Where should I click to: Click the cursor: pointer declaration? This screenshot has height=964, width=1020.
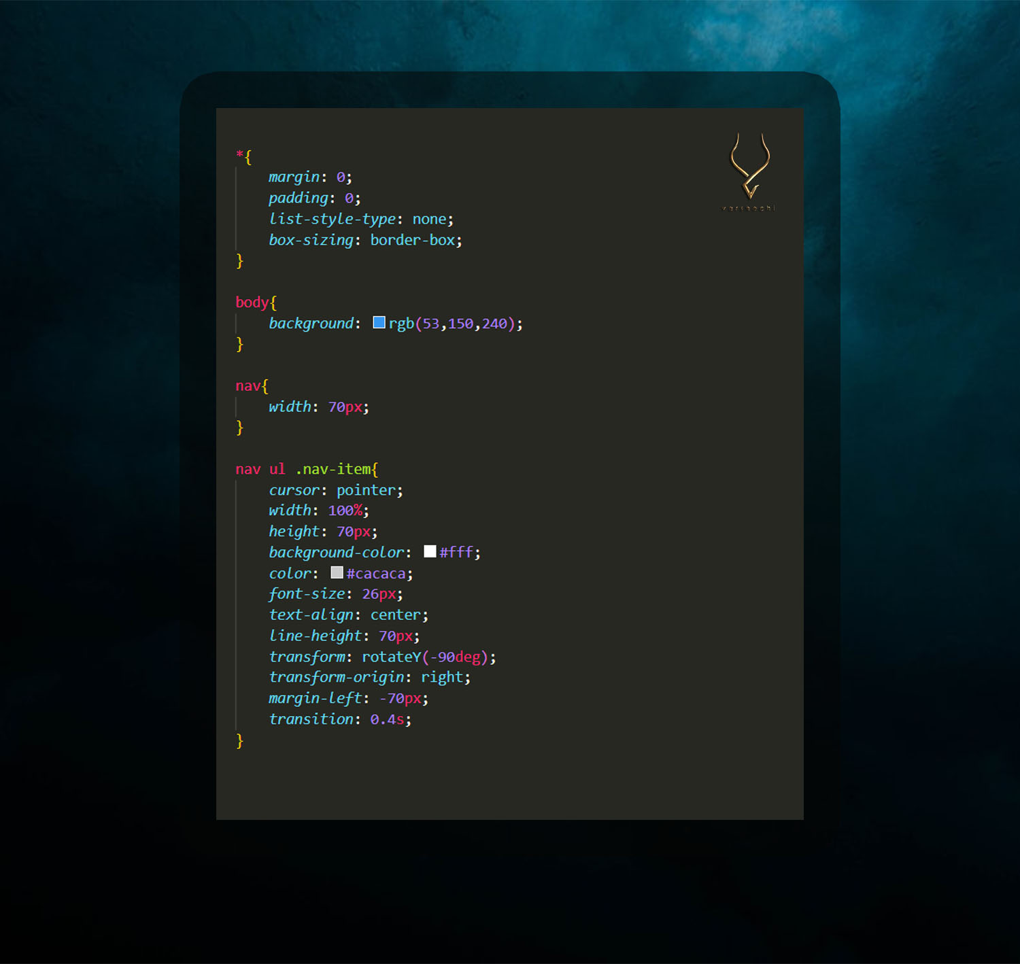tap(333, 489)
